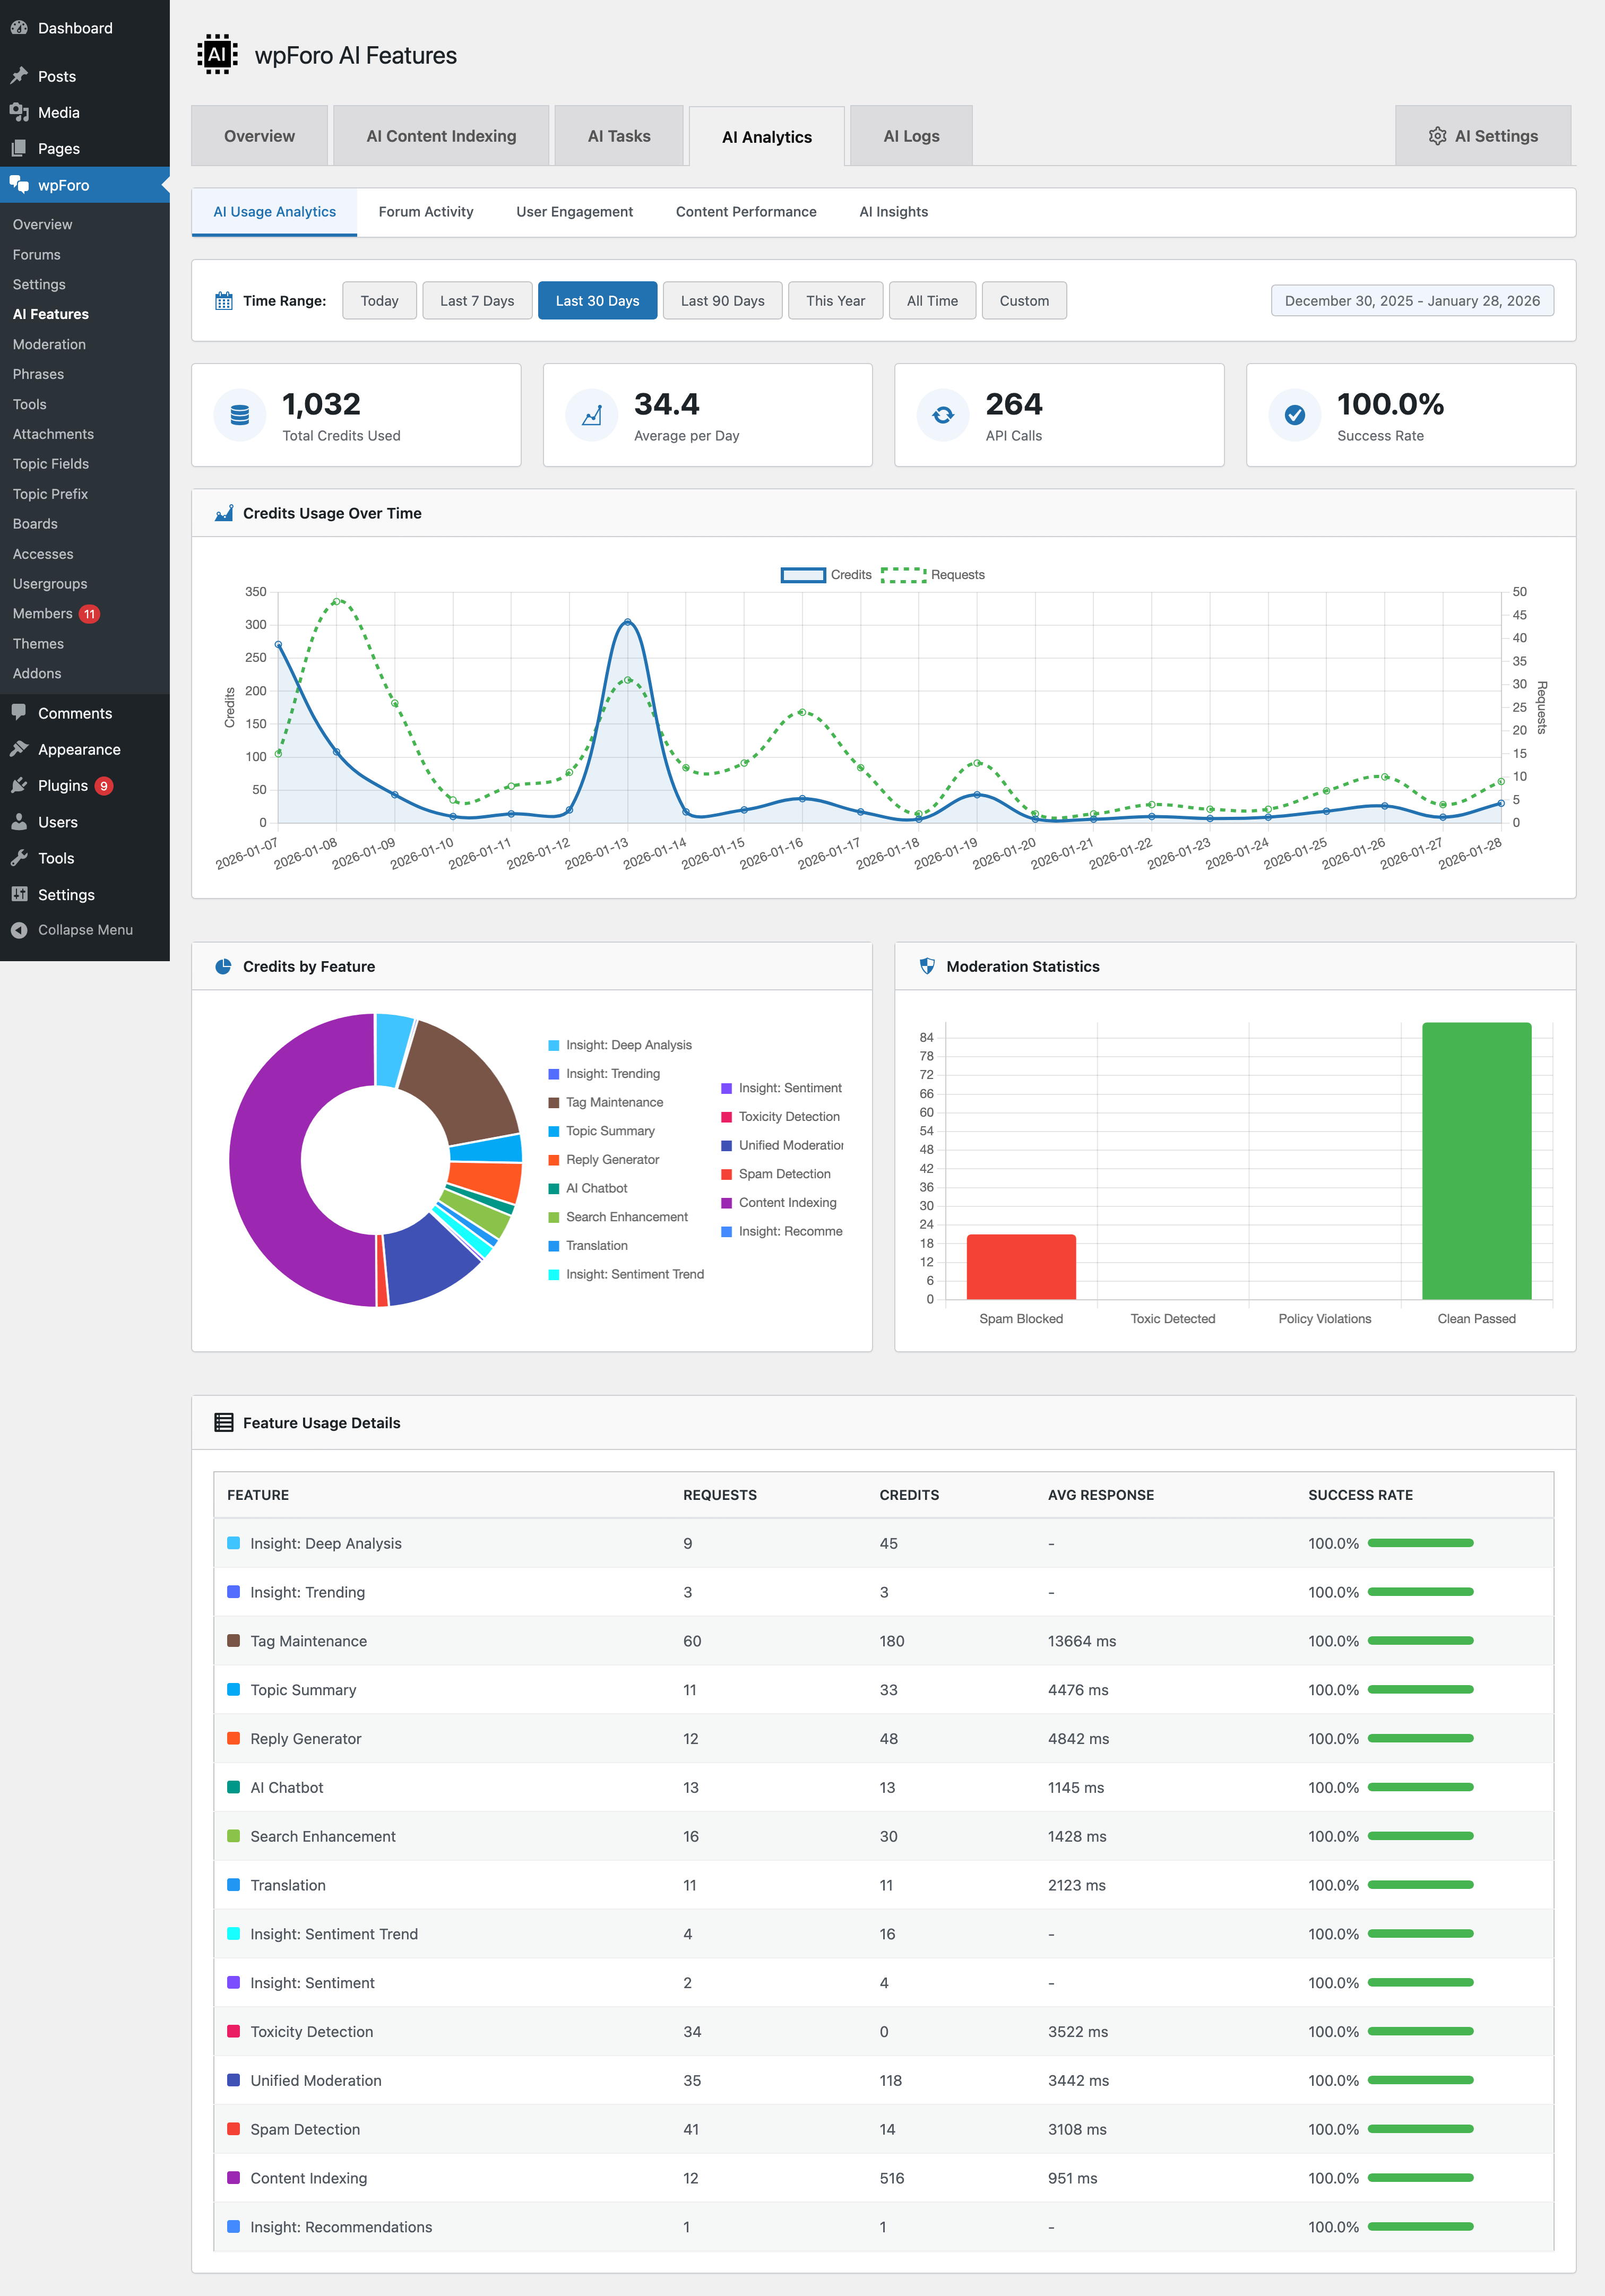Click the Feature Usage Details table icon
This screenshot has width=1605, height=2296.
[225, 1422]
